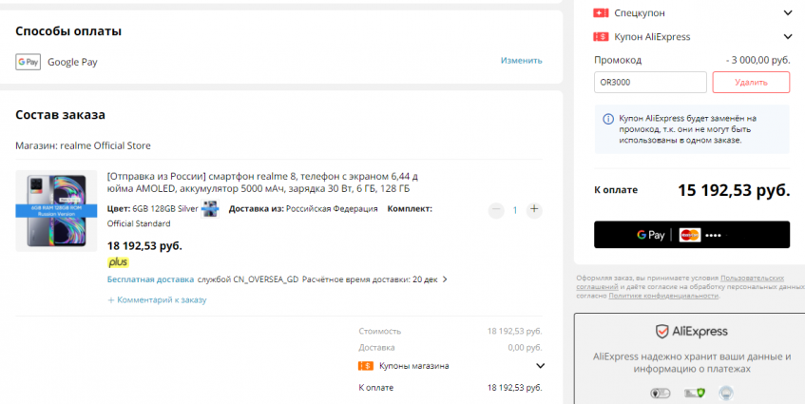Decrease quantity with the minus button

496,209
